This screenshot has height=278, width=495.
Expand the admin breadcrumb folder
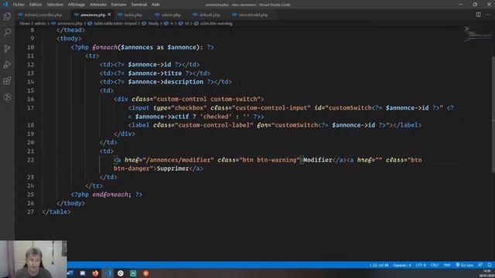(x=40, y=23)
